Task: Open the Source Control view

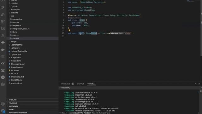Action: [x=3, y=7]
